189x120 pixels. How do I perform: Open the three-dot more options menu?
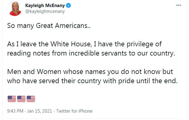179,5
